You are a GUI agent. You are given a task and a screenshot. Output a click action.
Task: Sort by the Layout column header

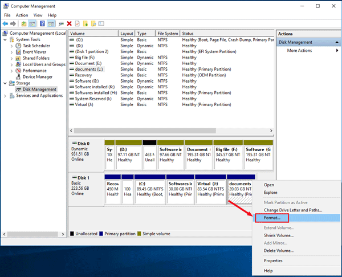pyautogui.click(x=127, y=34)
